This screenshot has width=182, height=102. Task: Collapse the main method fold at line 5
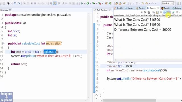99,25
